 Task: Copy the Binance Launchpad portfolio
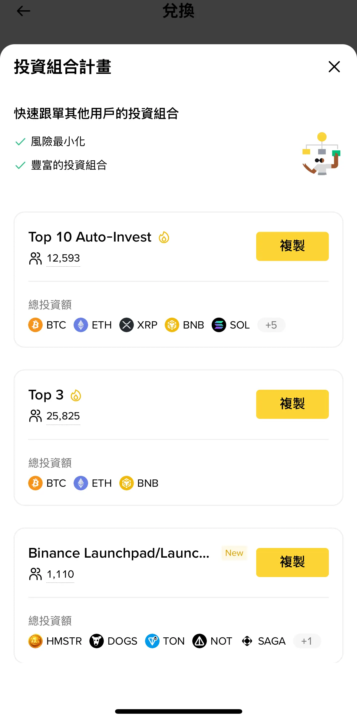pyautogui.click(x=292, y=562)
